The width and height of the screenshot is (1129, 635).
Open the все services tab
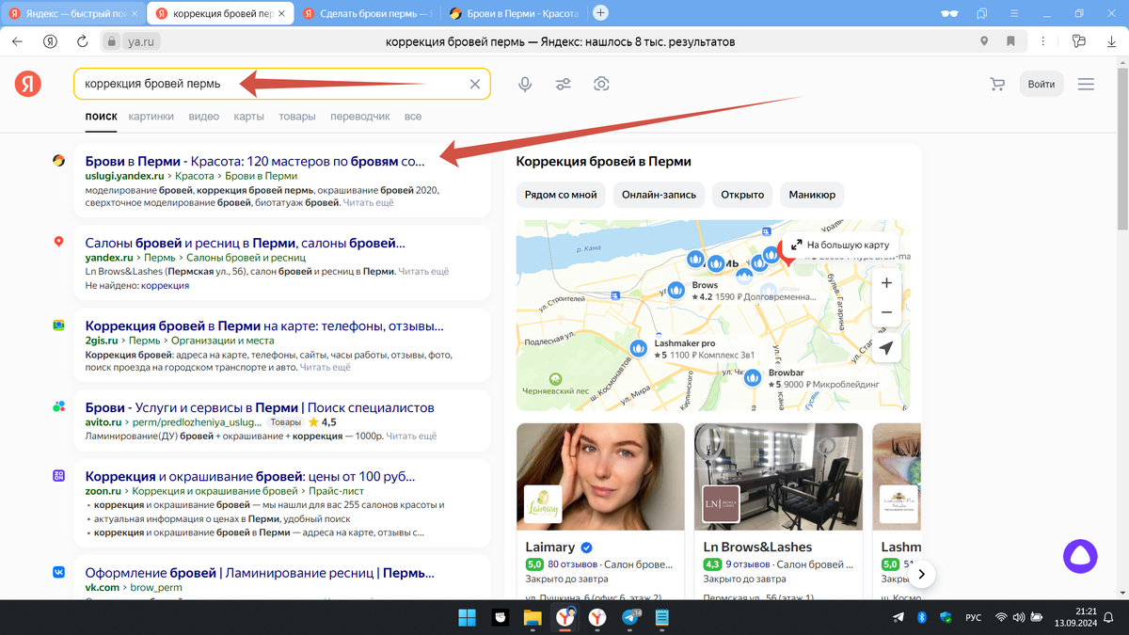413,117
